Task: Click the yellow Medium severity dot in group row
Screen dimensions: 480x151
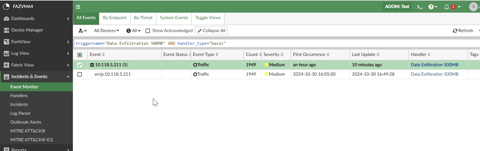Action: pos(266,65)
